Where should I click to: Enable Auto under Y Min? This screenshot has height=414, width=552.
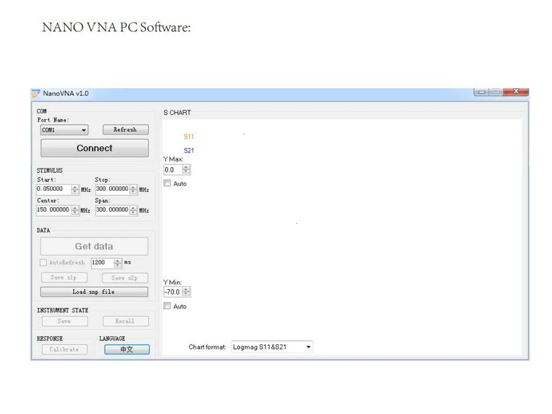point(167,306)
